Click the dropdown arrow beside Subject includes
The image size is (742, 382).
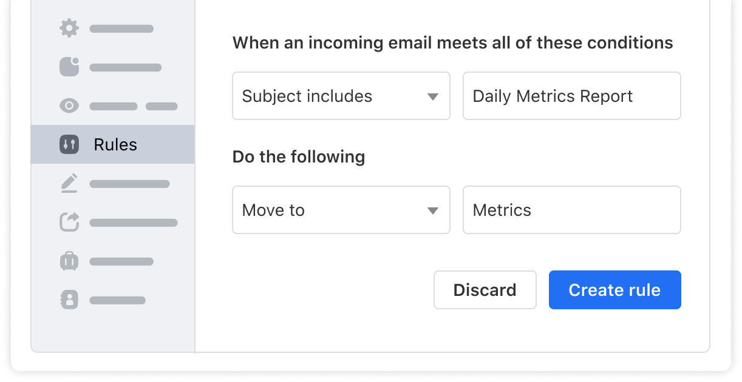point(433,96)
